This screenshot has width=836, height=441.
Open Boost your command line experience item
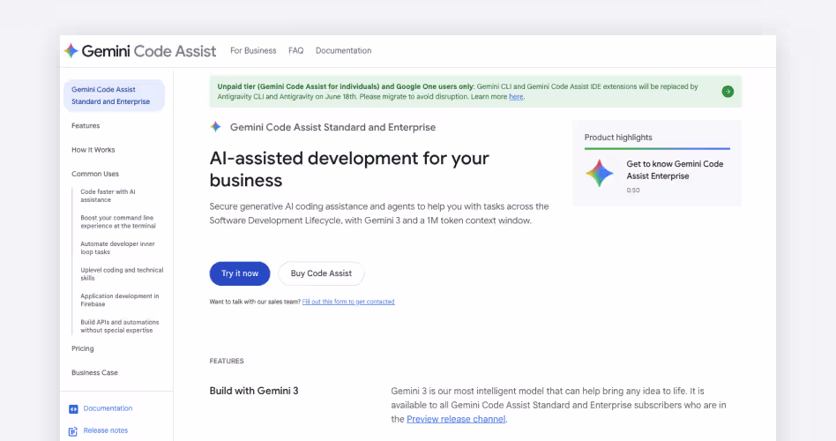(x=118, y=222)
